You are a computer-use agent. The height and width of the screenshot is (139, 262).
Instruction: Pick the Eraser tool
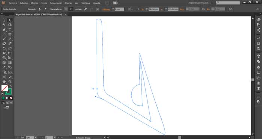click(10, 44)
